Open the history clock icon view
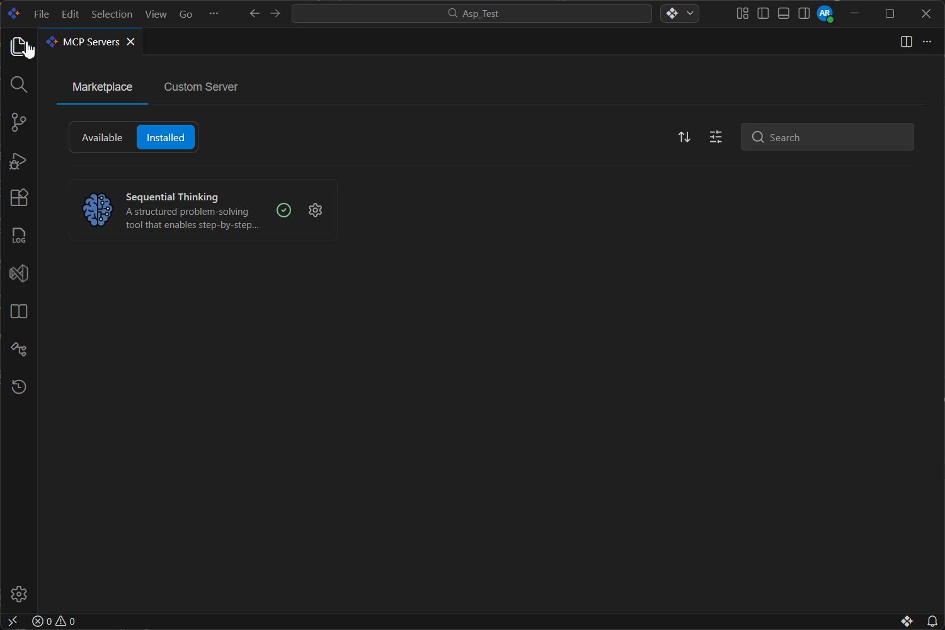Image resolution: width=945 pixels, height=630 pixels. click(19, 387)
